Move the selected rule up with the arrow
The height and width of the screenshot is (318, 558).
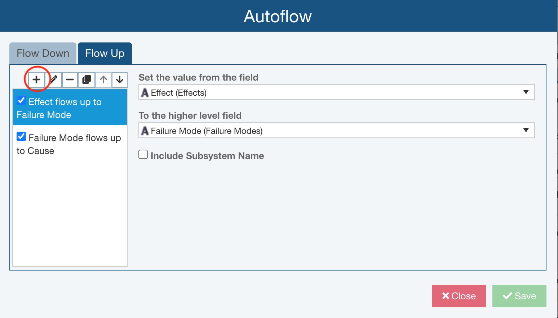click(x=103, y=79)
